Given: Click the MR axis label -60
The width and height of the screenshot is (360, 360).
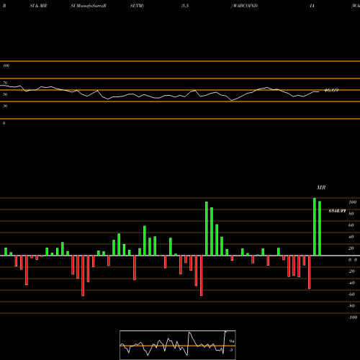Looking at the screenshot, I should [x=351, y=294].
